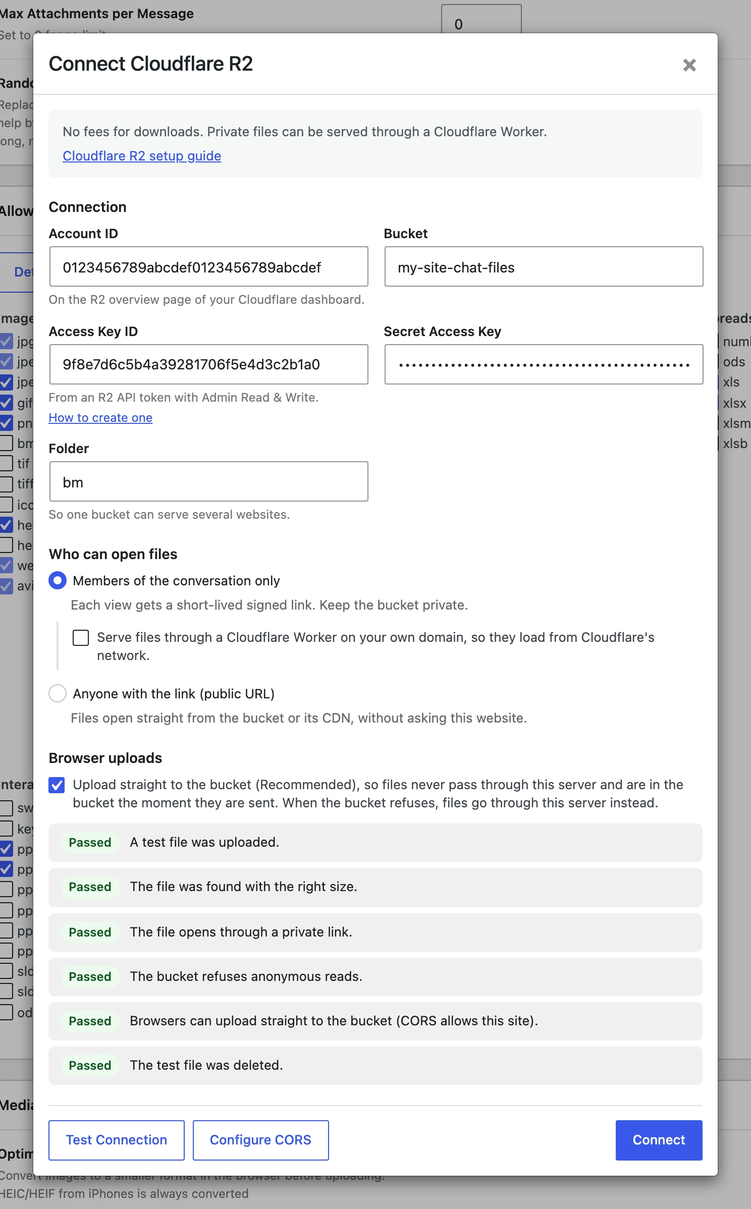Click the 'ods' file type in background page

click(x=734, y=362)
